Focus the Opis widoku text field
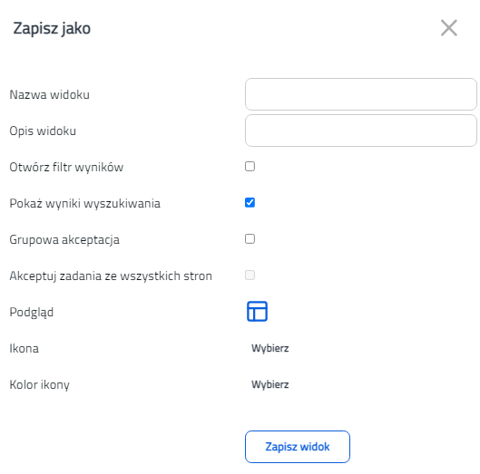480x474 pixels. pyautogui.click(x=361, y=131)
